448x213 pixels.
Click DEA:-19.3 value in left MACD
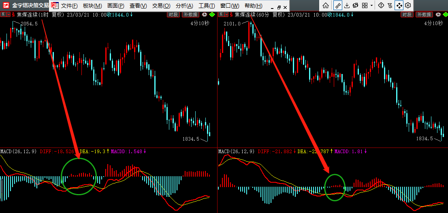[x=93, y=152]
